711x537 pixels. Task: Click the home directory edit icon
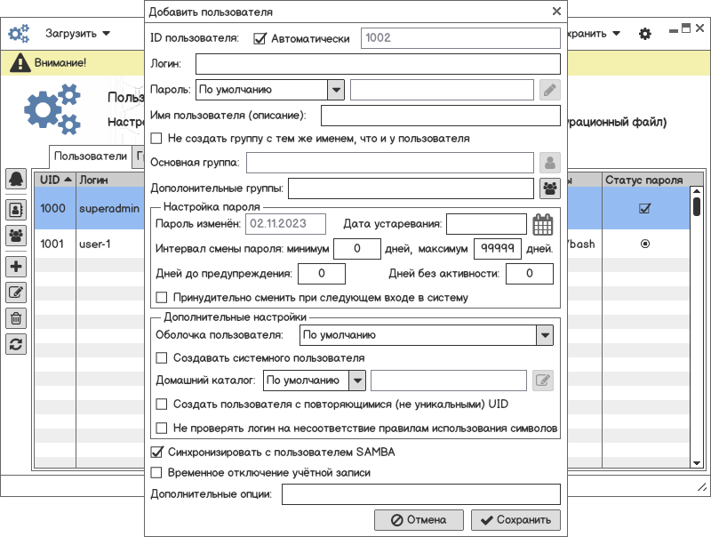tap(543, 380)
